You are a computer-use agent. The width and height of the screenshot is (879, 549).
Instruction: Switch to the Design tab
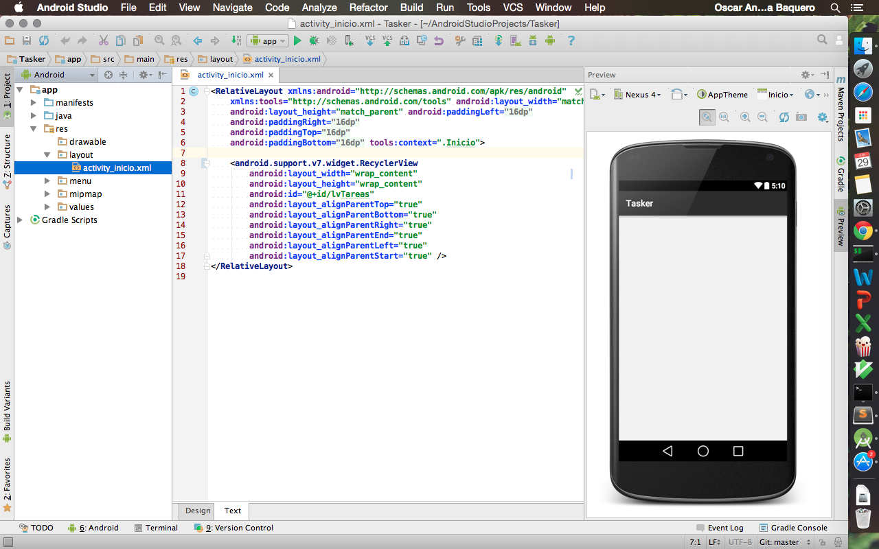tap(198, 511)
